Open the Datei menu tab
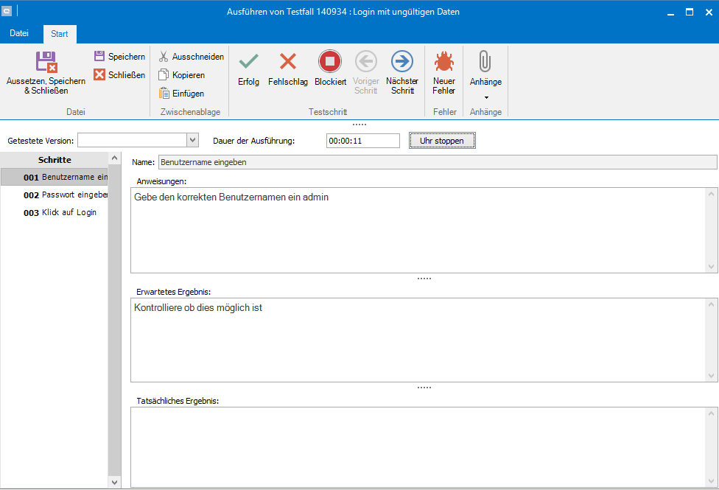This screenshot has height=490, width=719. pyautogui.click(x=19, y=33)
